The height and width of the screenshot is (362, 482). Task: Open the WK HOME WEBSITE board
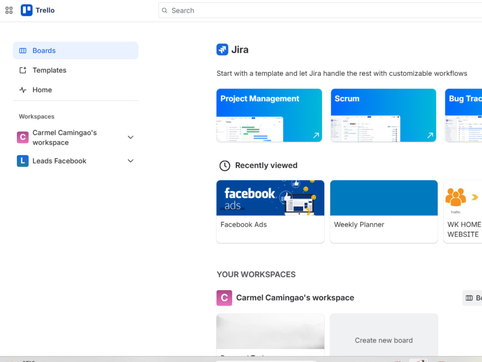click(463, 212)
